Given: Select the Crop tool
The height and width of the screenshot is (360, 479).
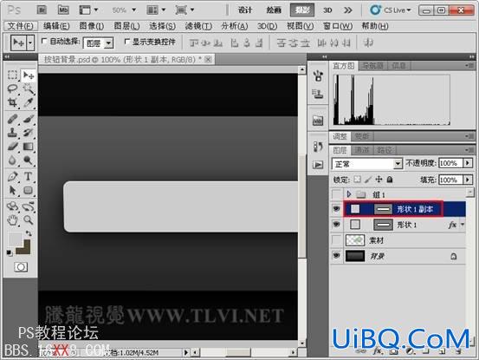Looking at the screenshot, I should point(12,102).
